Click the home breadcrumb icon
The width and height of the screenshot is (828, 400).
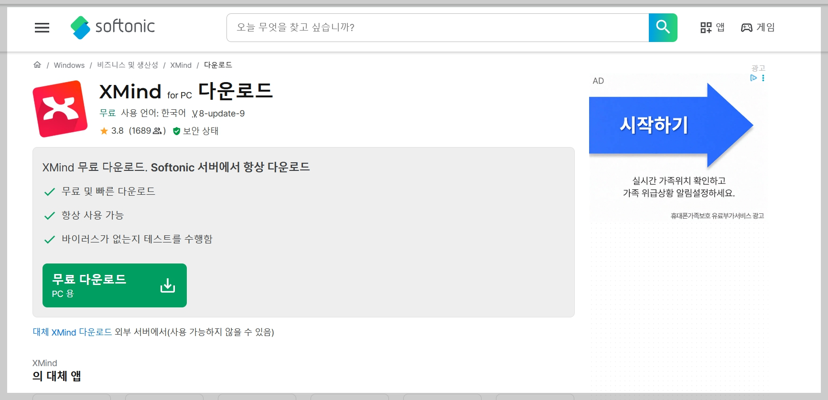click(37, 65)
